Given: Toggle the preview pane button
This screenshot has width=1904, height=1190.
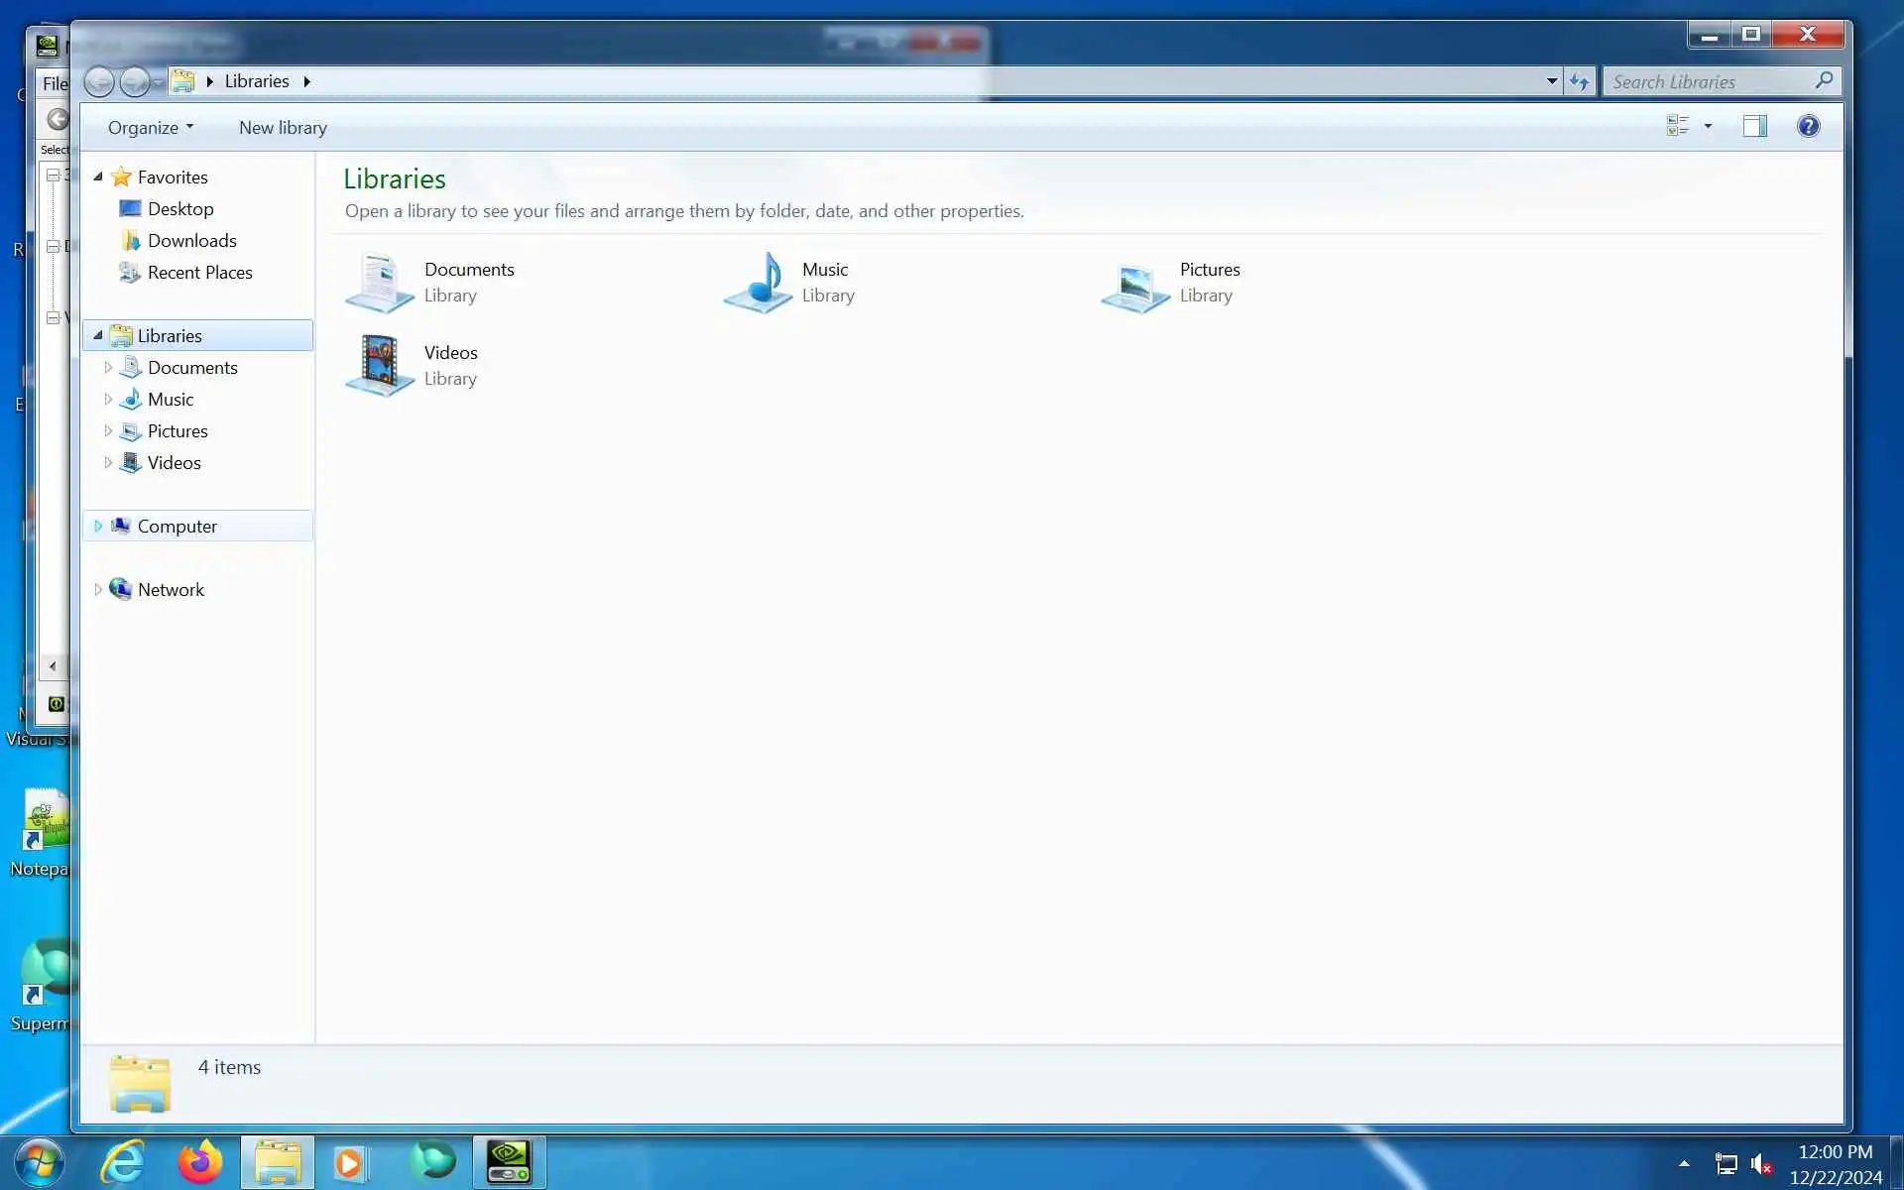Looking at the screenshot, I should point(1754,126).
